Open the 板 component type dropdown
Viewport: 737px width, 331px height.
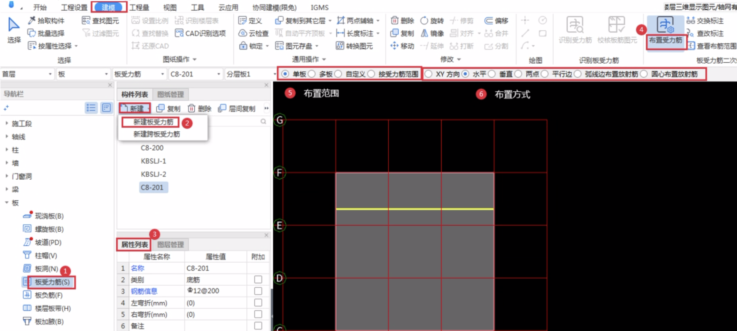83,74
